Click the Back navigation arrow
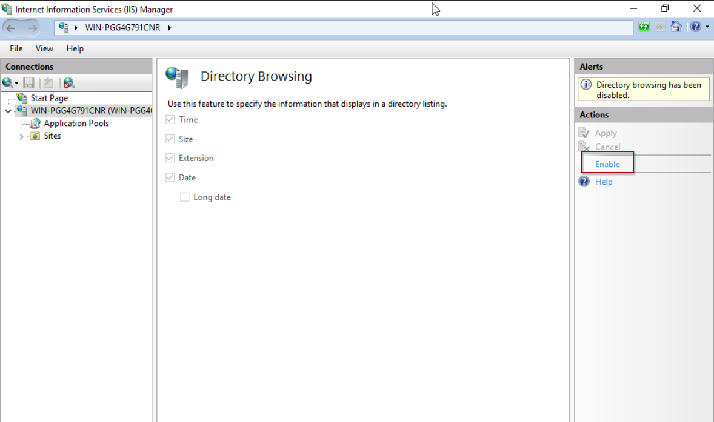The width and height of the screenshot is (714, 422). click(x=12, y=28)
